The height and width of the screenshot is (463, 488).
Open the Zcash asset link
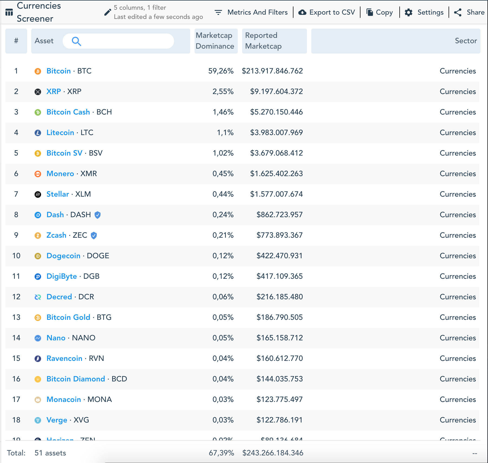[x=56, y=235]
